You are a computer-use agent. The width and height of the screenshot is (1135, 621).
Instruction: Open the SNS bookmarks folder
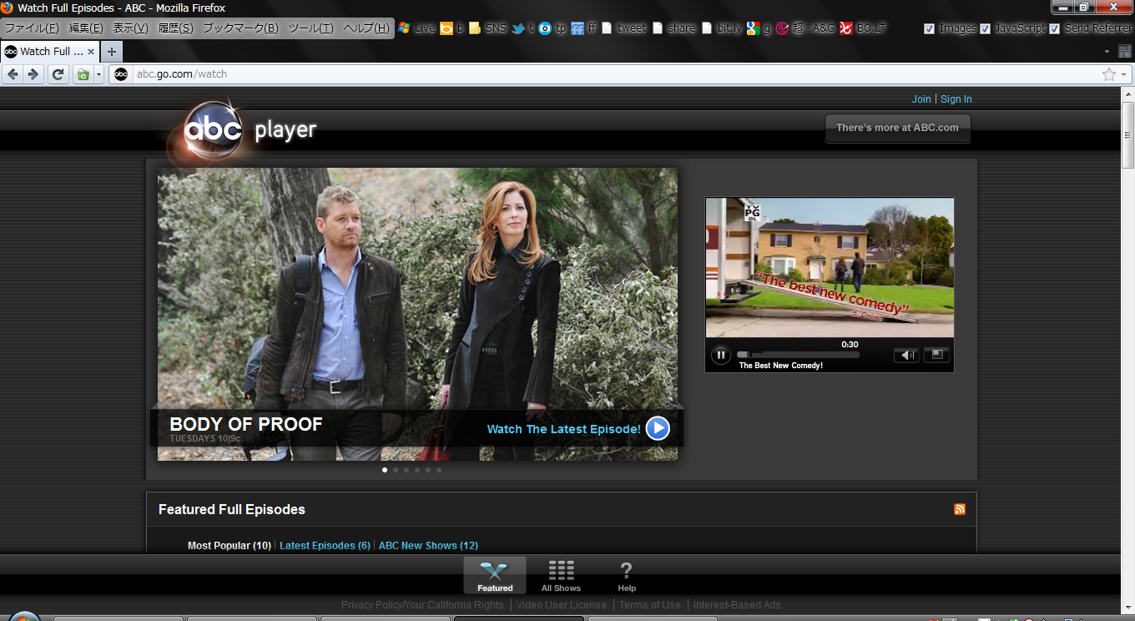(488, 28)
